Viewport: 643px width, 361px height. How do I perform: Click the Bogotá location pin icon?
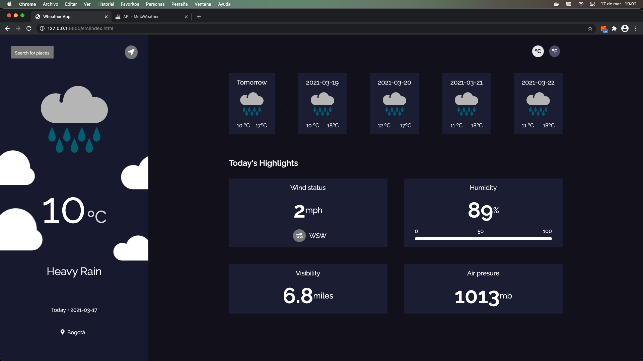[x=62, y=332]
